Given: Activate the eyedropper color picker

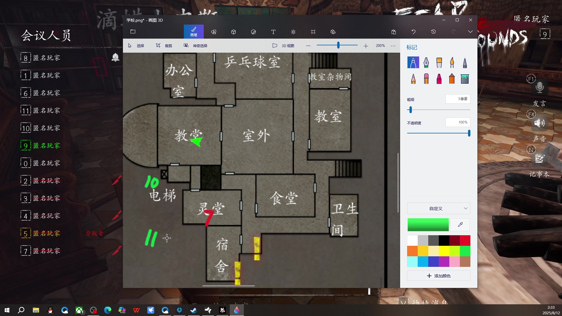Looking at the screenshot, I should (460, 225).
